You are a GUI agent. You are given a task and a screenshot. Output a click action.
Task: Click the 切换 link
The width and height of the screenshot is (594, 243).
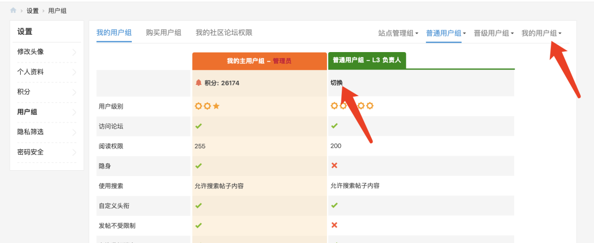pyautogui.click(x=336, y=83)
